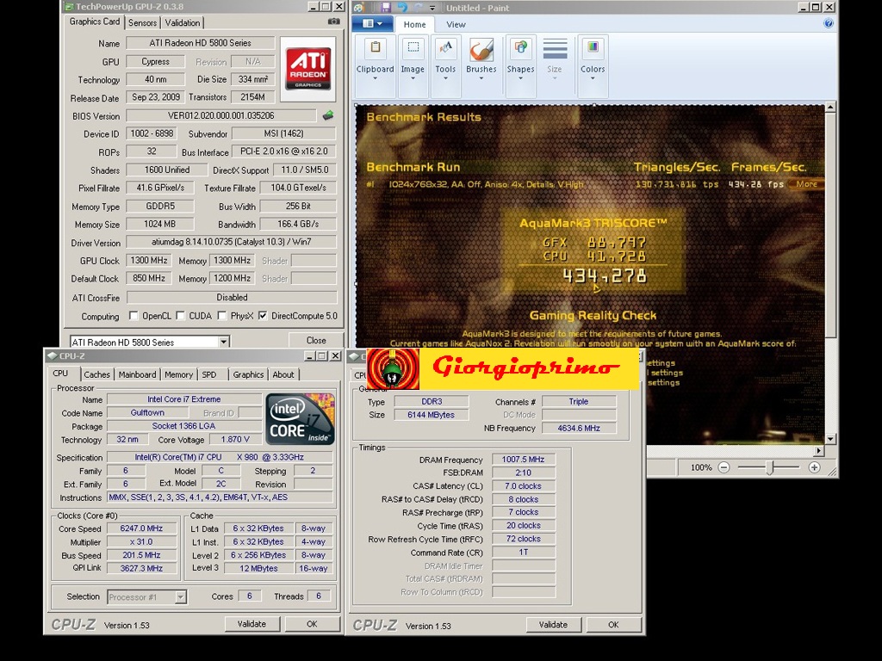Click the Specification field showing i7 X 980
Image resolution: width=882 pixels, height=661 pixels.
coord(220,457)
